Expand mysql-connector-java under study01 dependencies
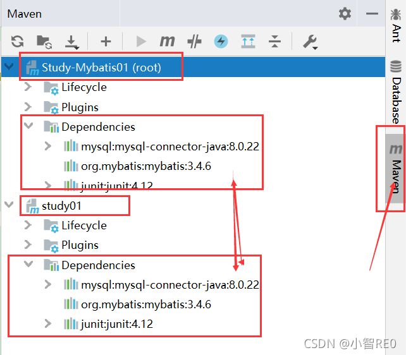This screenshot has height=355, width=406. click(47, 284)
